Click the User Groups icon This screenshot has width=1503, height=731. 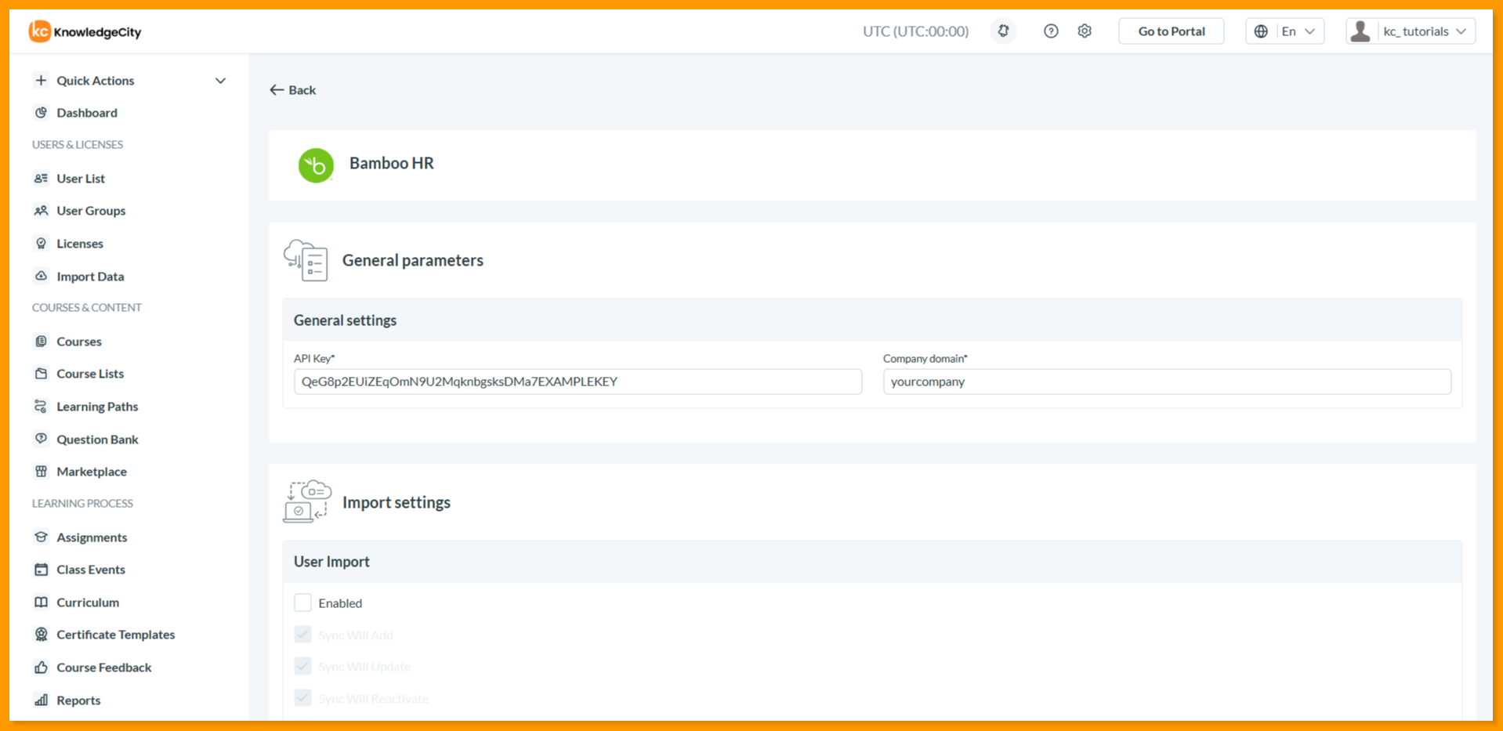coord(41,211)
